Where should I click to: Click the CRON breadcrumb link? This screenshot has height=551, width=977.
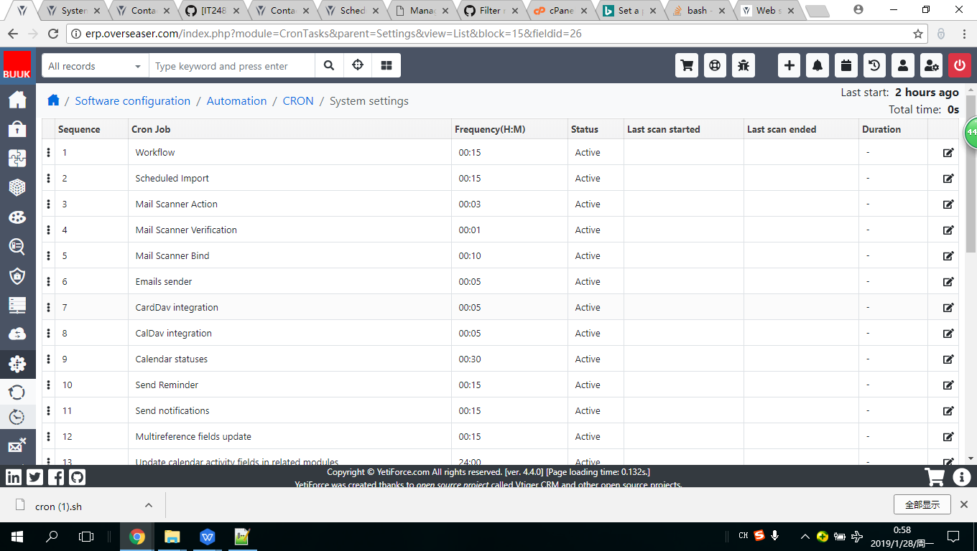[x=298, y=101]
